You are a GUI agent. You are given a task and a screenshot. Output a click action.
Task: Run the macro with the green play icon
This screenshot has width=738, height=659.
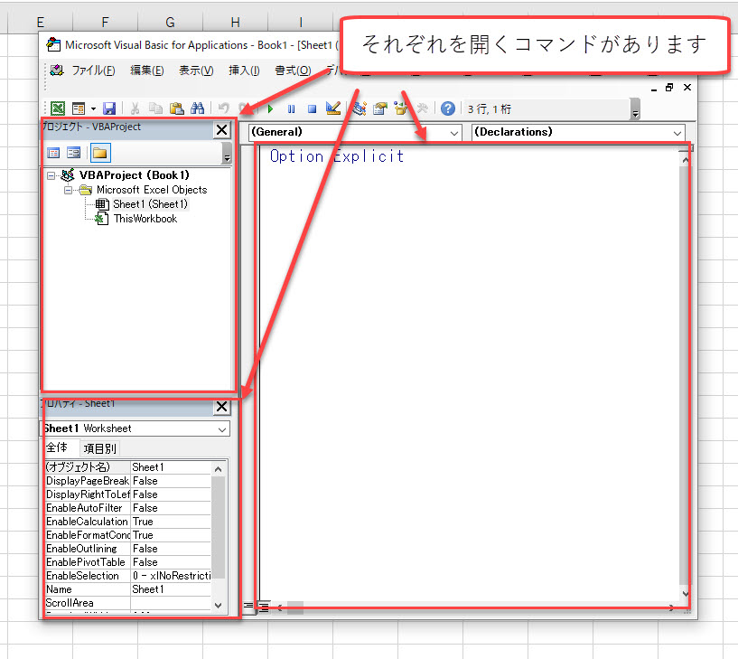click(x=270, y=109)
